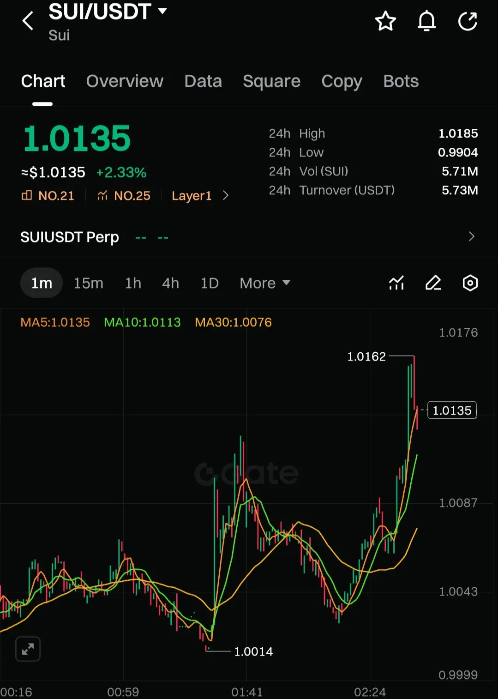The height and width of the screenshot is (699, 498).
Task: Expand chart to fullscreen
Action: click(x=28, y=649)
